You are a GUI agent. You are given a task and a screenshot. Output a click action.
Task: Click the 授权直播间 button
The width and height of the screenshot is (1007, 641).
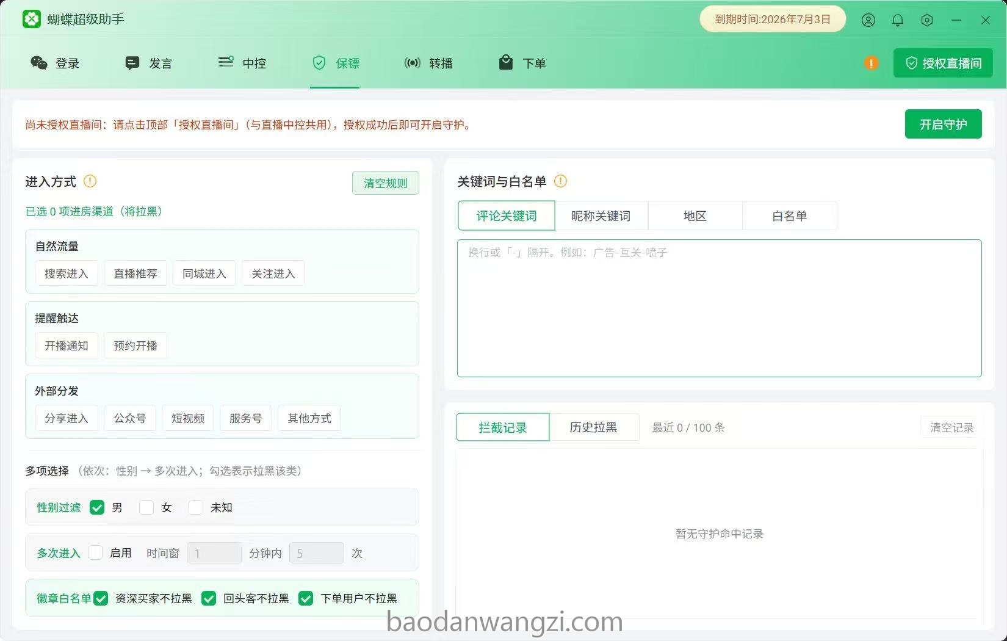tap(943, 63)
